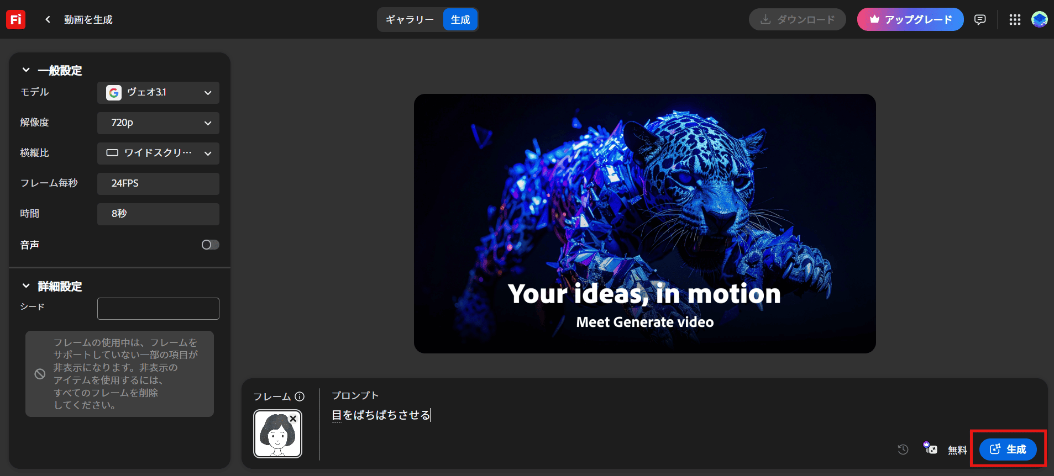Switch to the ギャラリー tab
Viewport: 1054px width, 476px height.
[410, 20]
